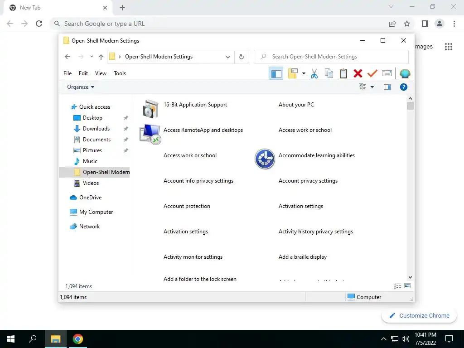
Task: Go up one folder level arrow
Action: point(101,57)
